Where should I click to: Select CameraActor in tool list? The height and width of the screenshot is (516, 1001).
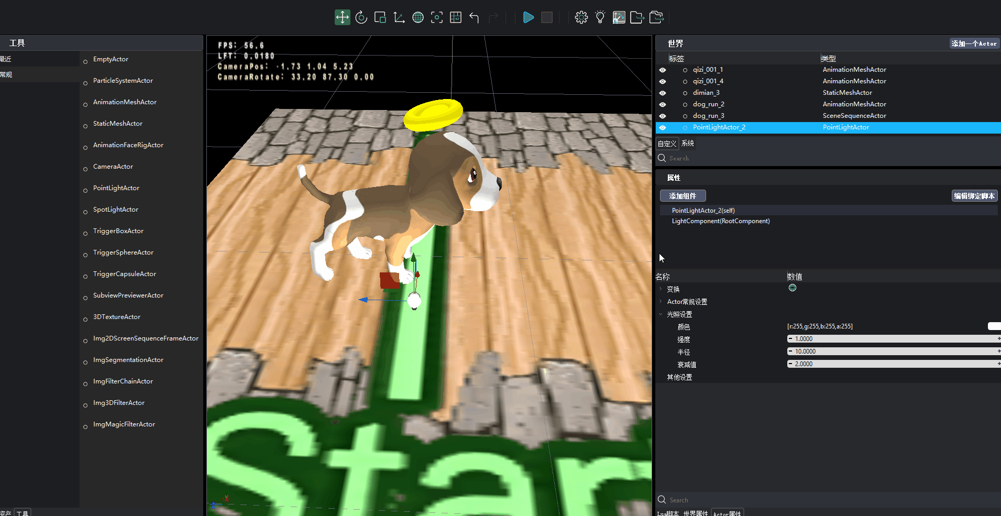(x=113, y=167)
